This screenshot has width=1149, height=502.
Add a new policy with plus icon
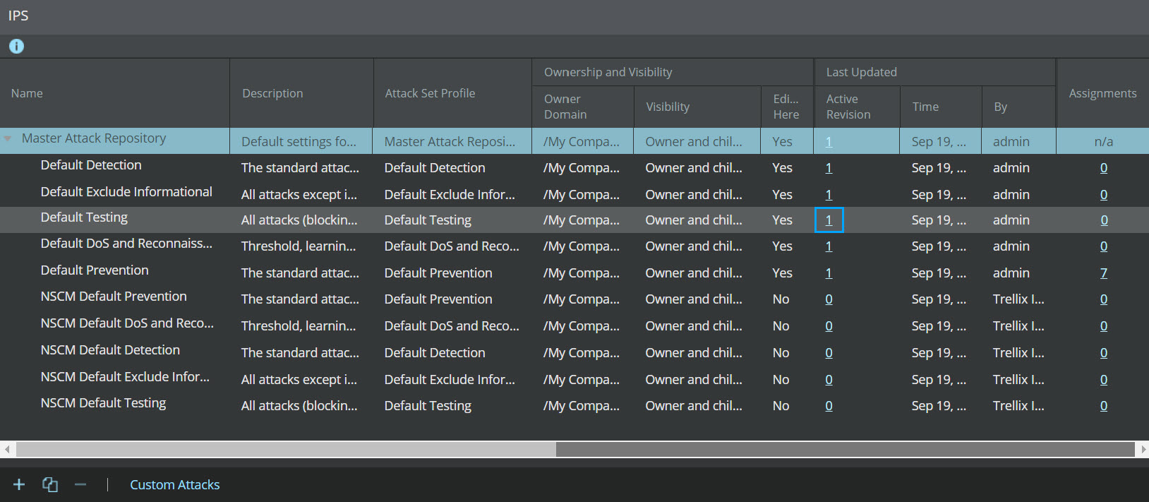pyautogui.click(x=19, y=484)
